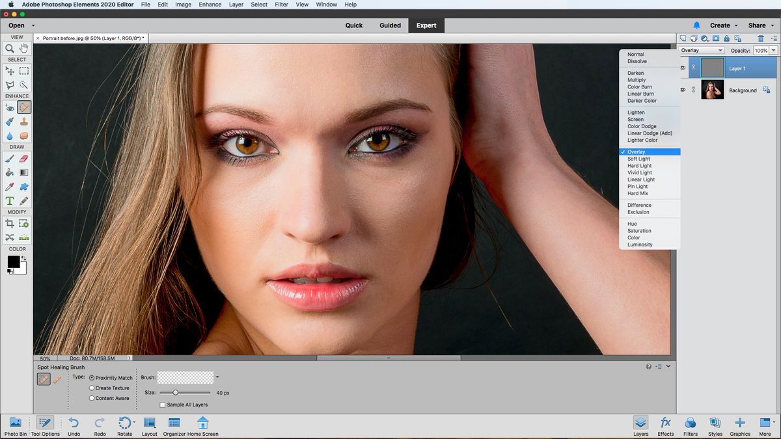Select the Move tool
781x439 pixels.
[x=10, y=71]
